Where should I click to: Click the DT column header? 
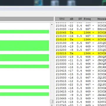[x=80, y=19]
